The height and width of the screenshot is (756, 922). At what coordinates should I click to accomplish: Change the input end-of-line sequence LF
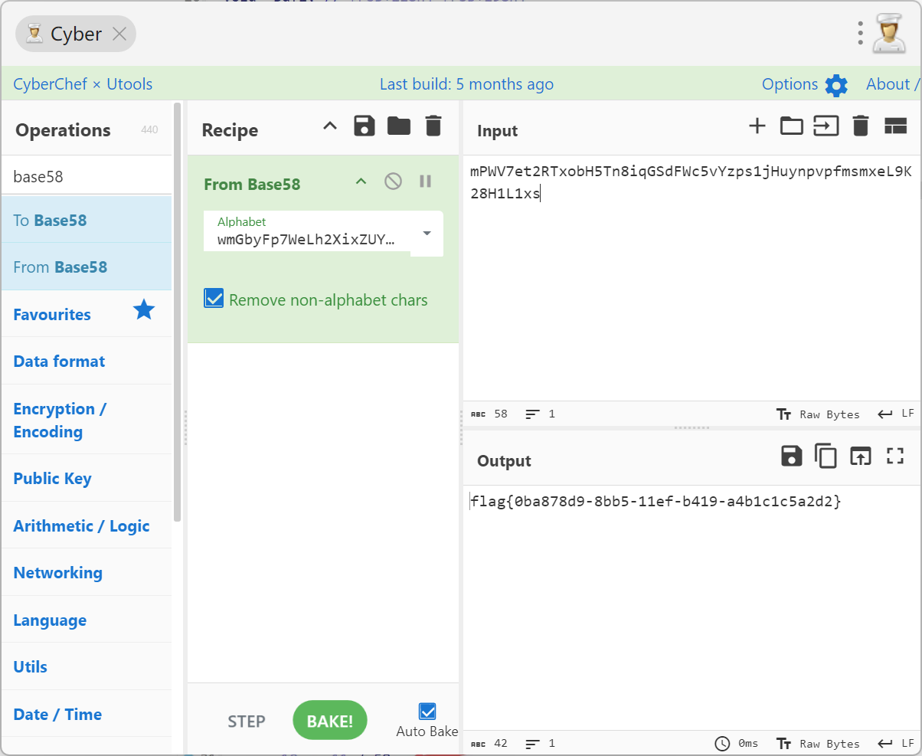896,414
